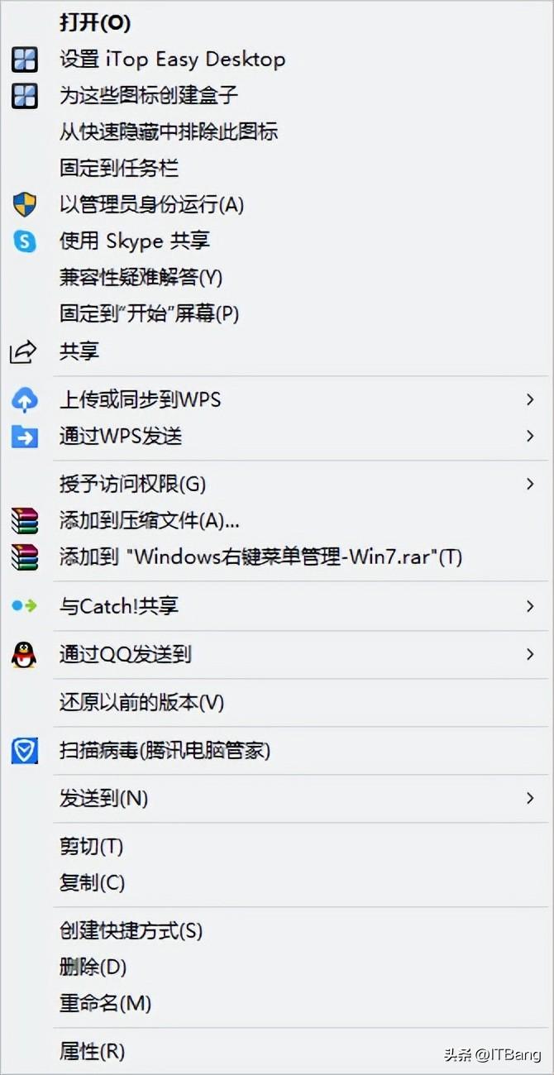Click the box icon beside 为这些图标创建盒子
The image size is (554, 1075).
point(24,96)
